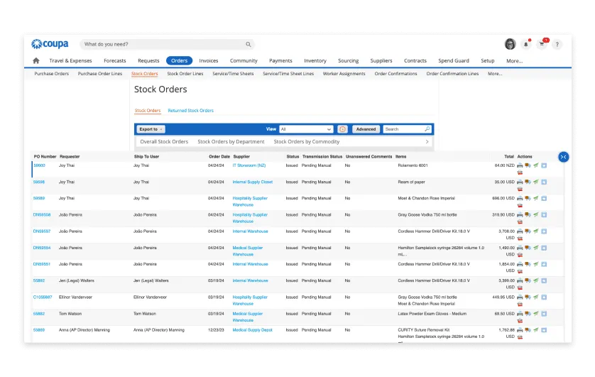Click the blue download icon for PO DN59558
595x377 pixels.
[544, 214]
